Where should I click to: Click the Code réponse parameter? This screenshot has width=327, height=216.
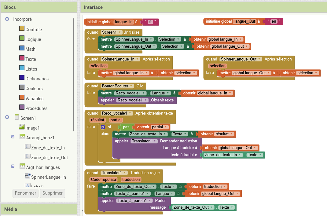pos(103,180)
